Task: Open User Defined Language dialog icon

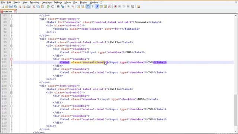Action: [x=101, y=7]
